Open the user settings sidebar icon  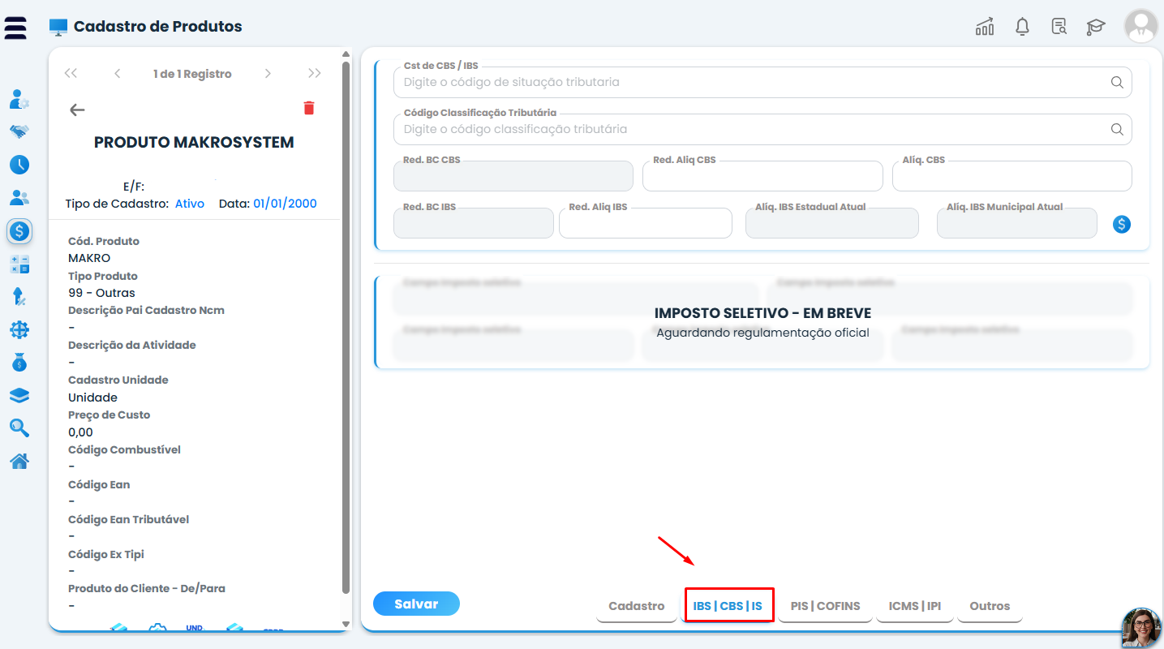coord(19,100)
